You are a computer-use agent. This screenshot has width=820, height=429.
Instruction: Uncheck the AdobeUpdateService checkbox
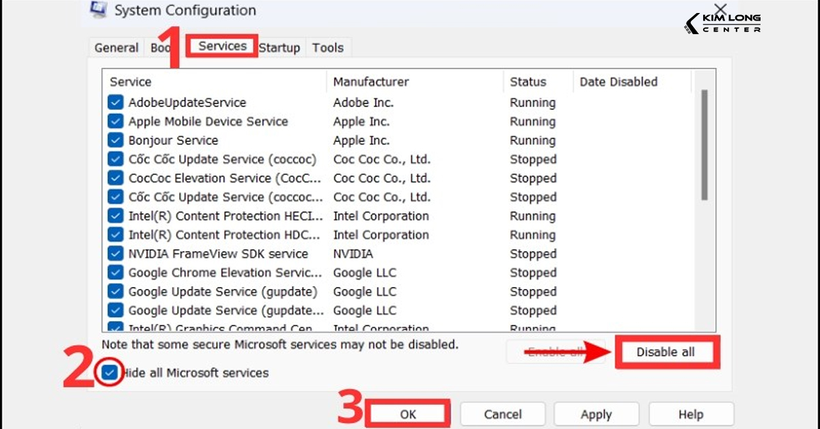(115, 102)
